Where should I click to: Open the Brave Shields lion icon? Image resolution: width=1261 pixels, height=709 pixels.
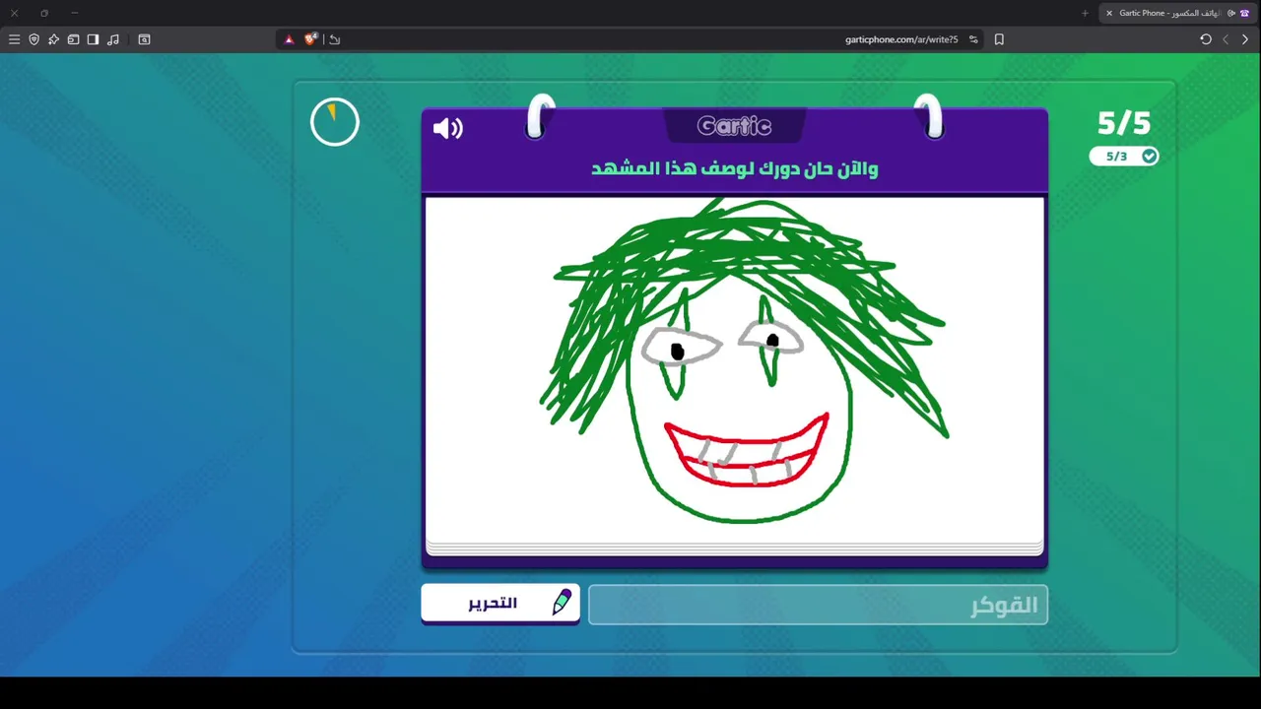311,39
